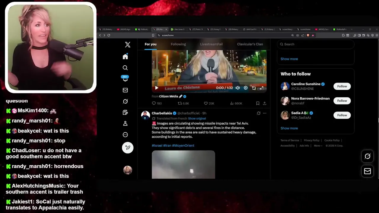Viewport: 379px width, 213px height.
Task: Follow Nora Barrows-Friedman
Action: pos(342,101)
